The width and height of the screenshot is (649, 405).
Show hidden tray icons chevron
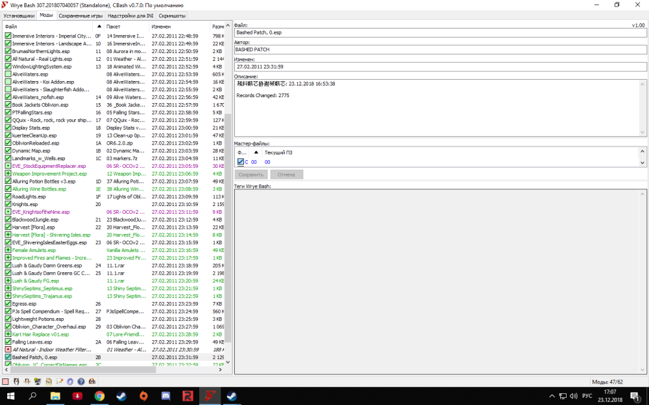click(551, 396)
